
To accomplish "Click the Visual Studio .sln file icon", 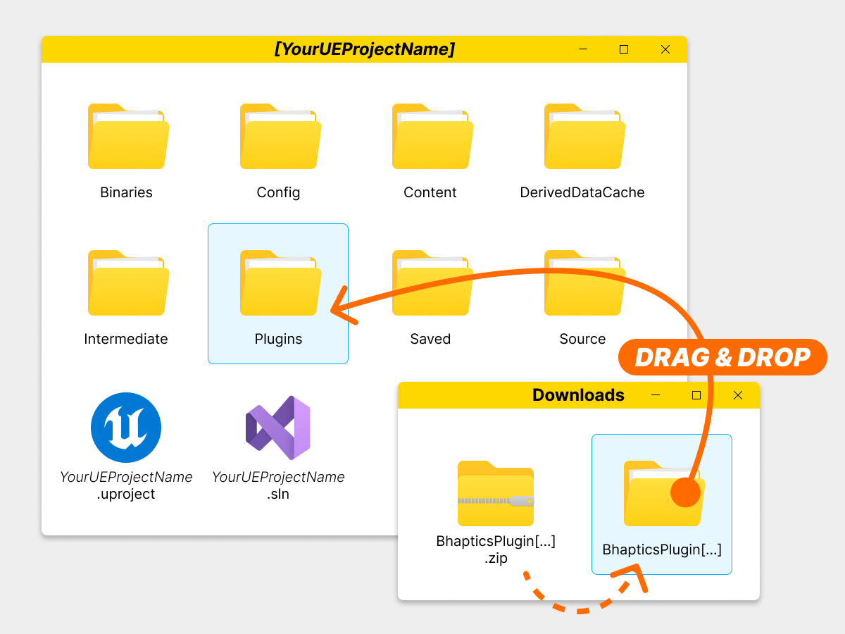I will tap(278, 428).
